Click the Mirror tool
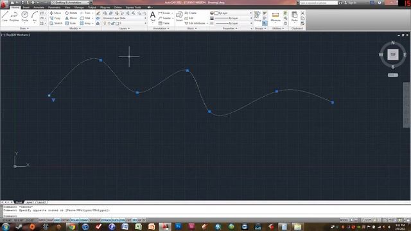Viewport: 411px width, 231px height. (71, 18)
